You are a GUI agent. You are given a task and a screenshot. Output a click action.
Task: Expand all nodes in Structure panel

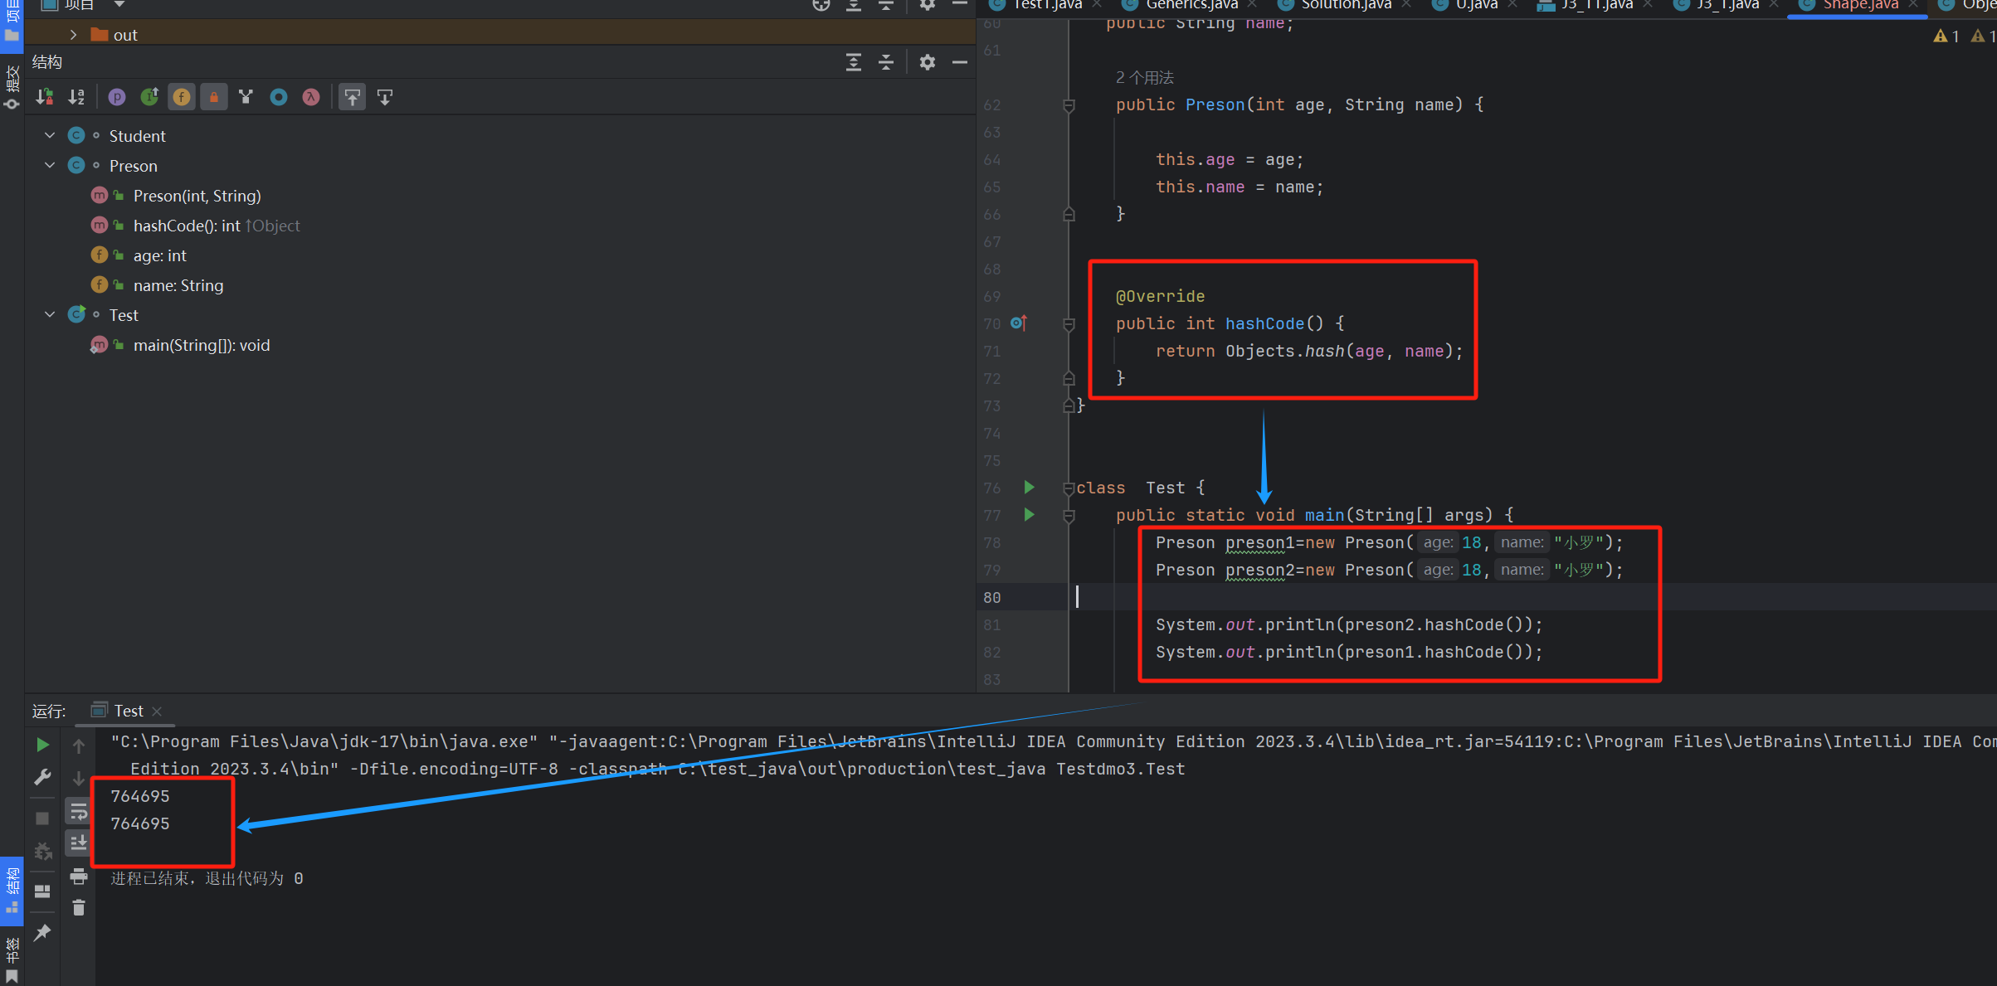point(854,62)
